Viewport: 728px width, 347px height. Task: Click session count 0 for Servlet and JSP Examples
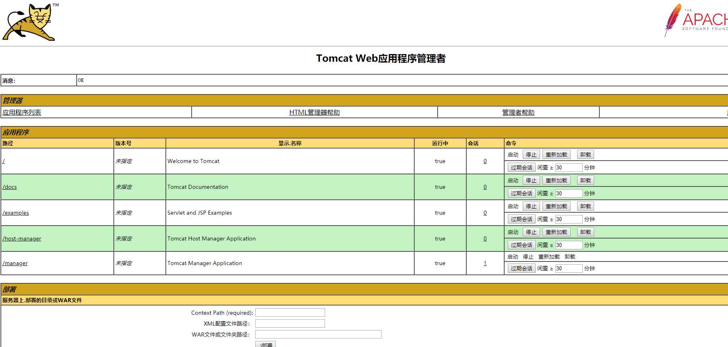[x=485, y=213]
